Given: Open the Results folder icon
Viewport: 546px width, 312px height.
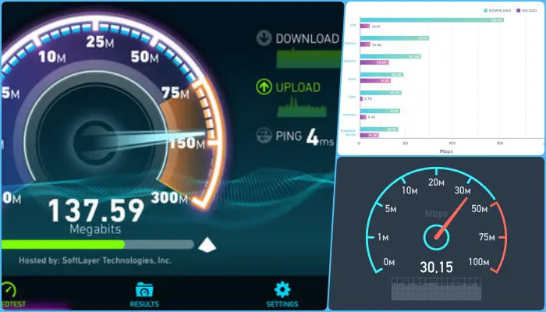Looking at the screenshot, I should [144, 289].
